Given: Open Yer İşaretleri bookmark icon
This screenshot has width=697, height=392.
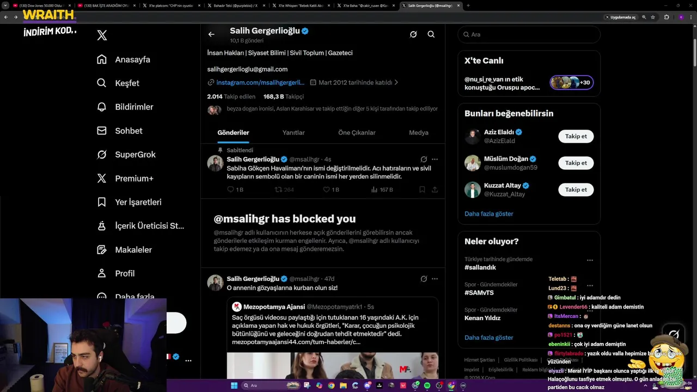Looking at the screenshot, I should 102,202.
